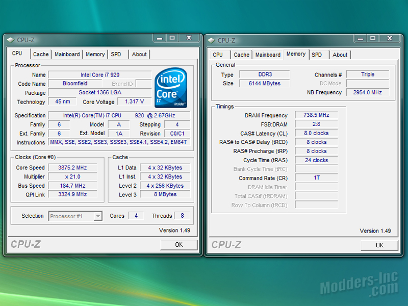
Task: Click the Family value '6'
Action: (59, 124)
